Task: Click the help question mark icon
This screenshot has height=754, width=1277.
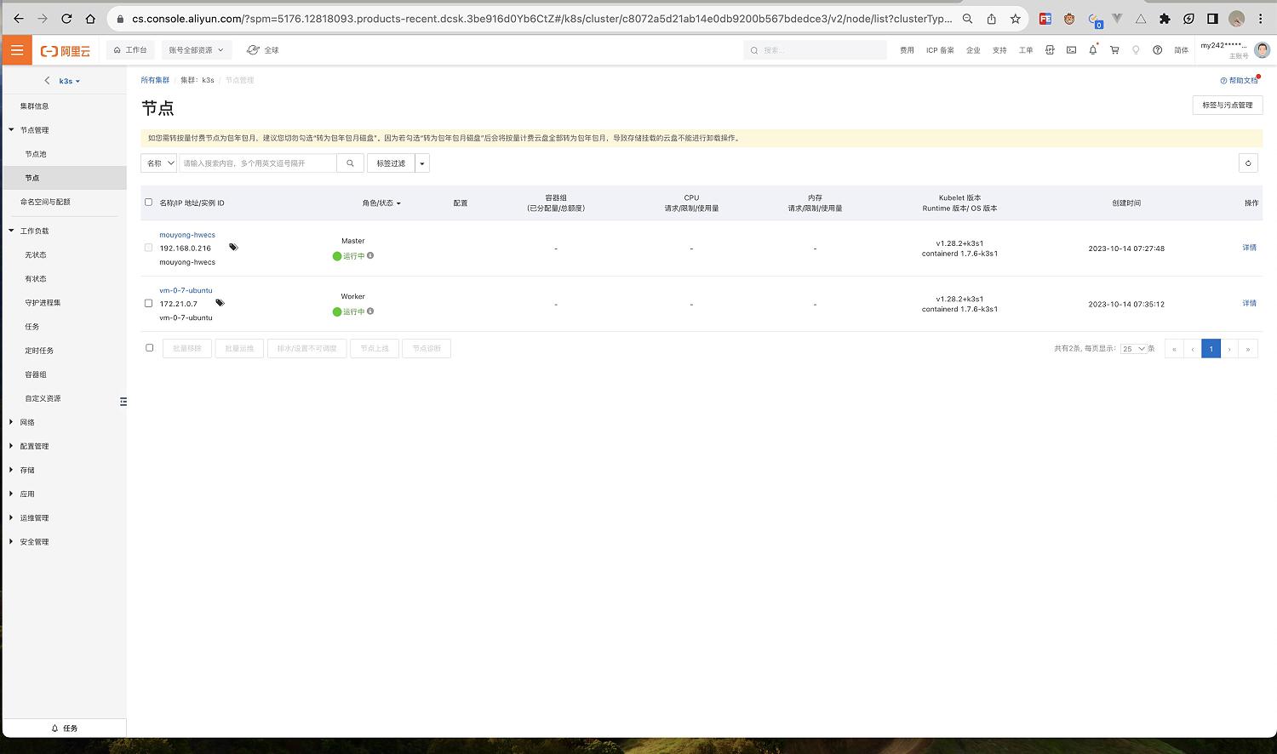Action: coord(1157,50)
